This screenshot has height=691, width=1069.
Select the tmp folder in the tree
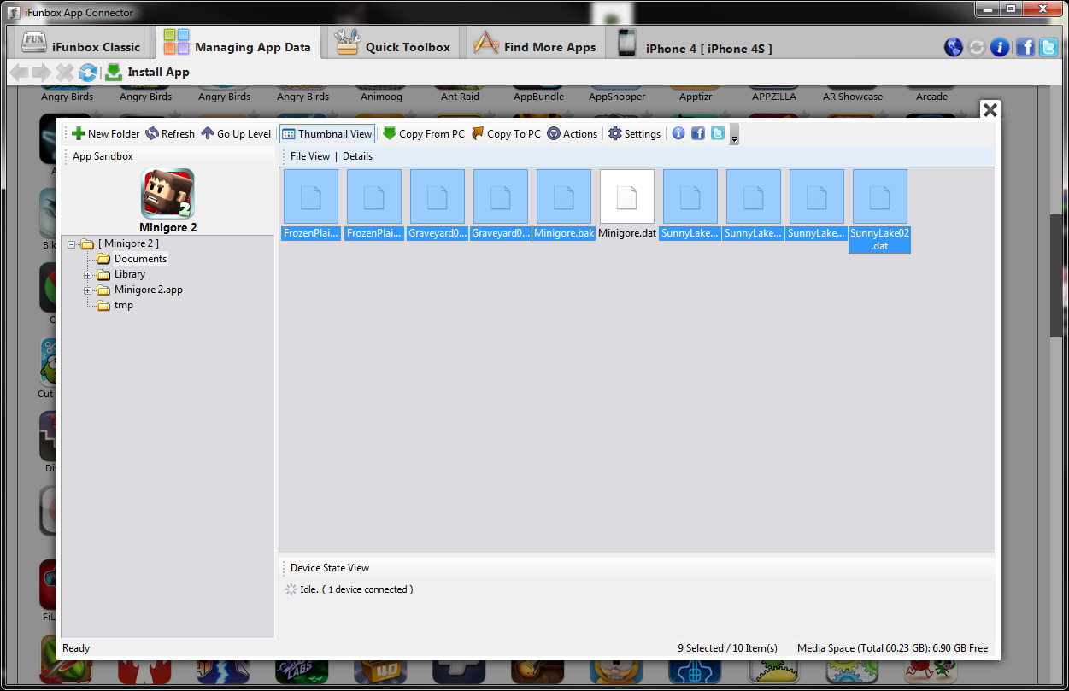click(x=124, y=305)
